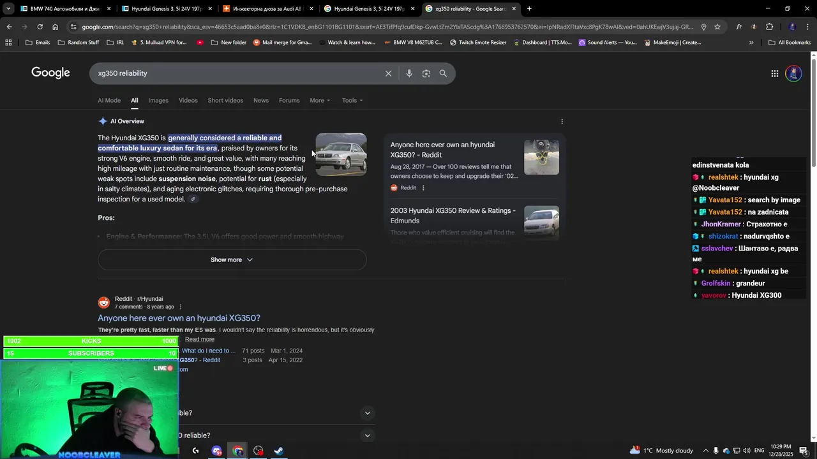
Task: Open Sound Alerts bookmark
Action: pyautogui.click(x=608, y=43)
